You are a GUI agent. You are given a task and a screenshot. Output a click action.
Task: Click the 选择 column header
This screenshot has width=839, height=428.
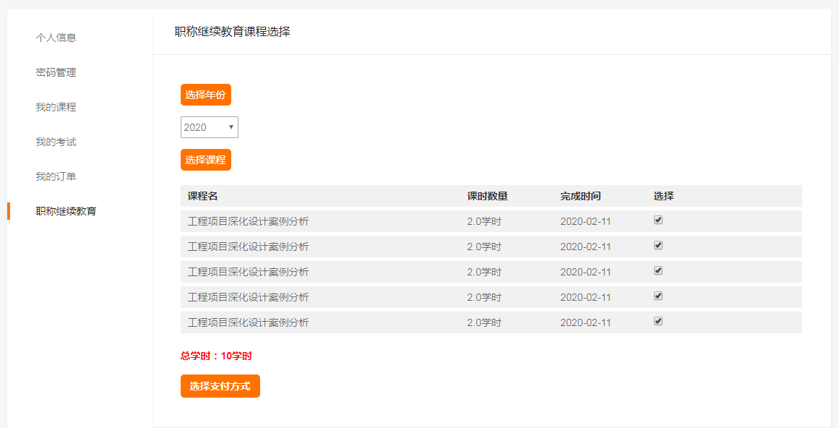663,196
